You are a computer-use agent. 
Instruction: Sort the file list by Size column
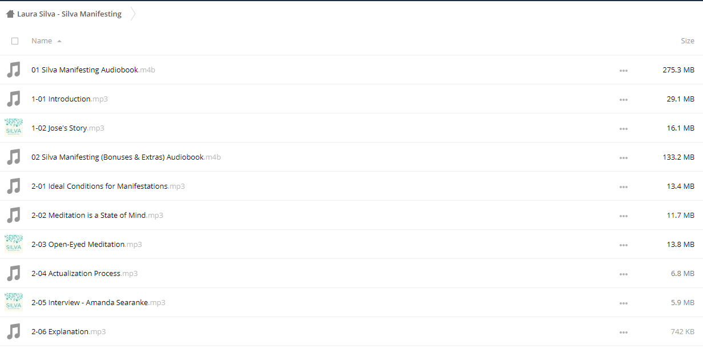(x=688, y=41)
